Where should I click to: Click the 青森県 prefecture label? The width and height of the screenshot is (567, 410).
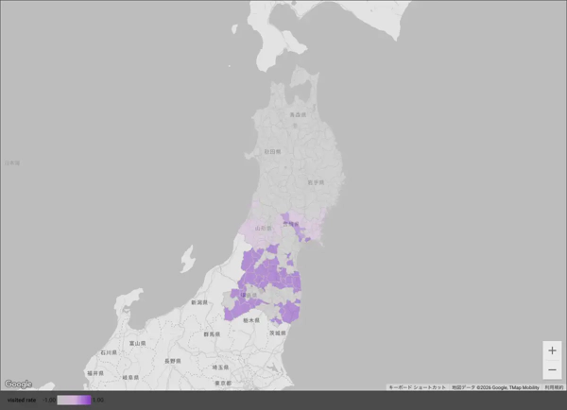point(298,114)
